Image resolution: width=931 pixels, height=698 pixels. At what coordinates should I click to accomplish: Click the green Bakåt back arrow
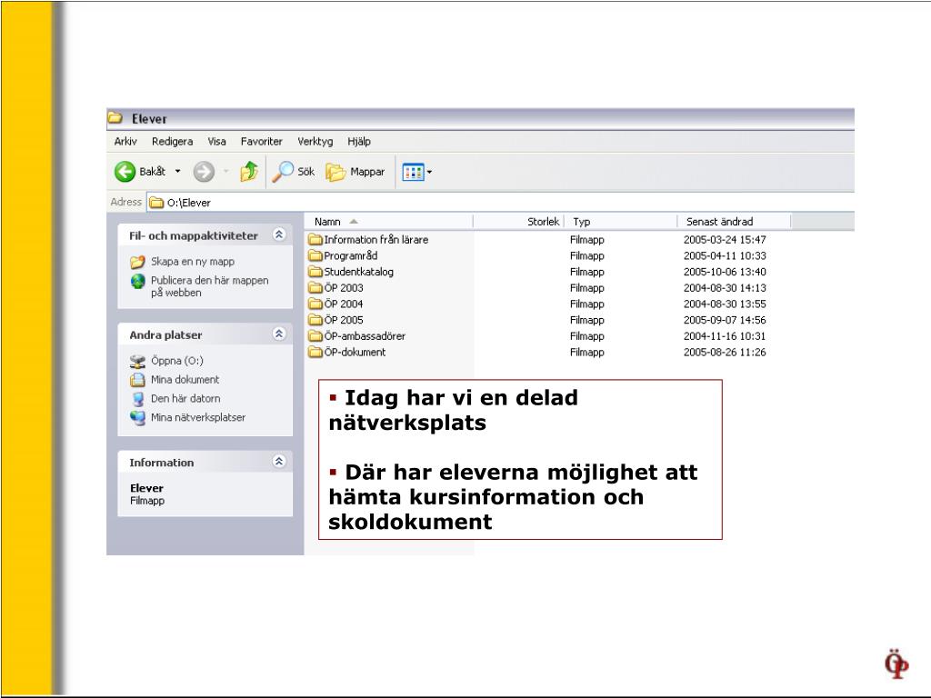click(125, 172)
